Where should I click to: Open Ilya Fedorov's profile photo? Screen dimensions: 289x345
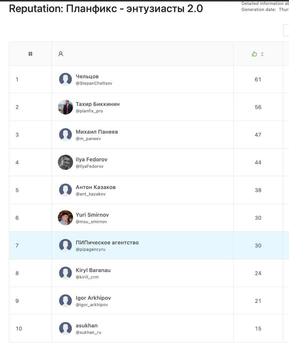click(66, 162)
